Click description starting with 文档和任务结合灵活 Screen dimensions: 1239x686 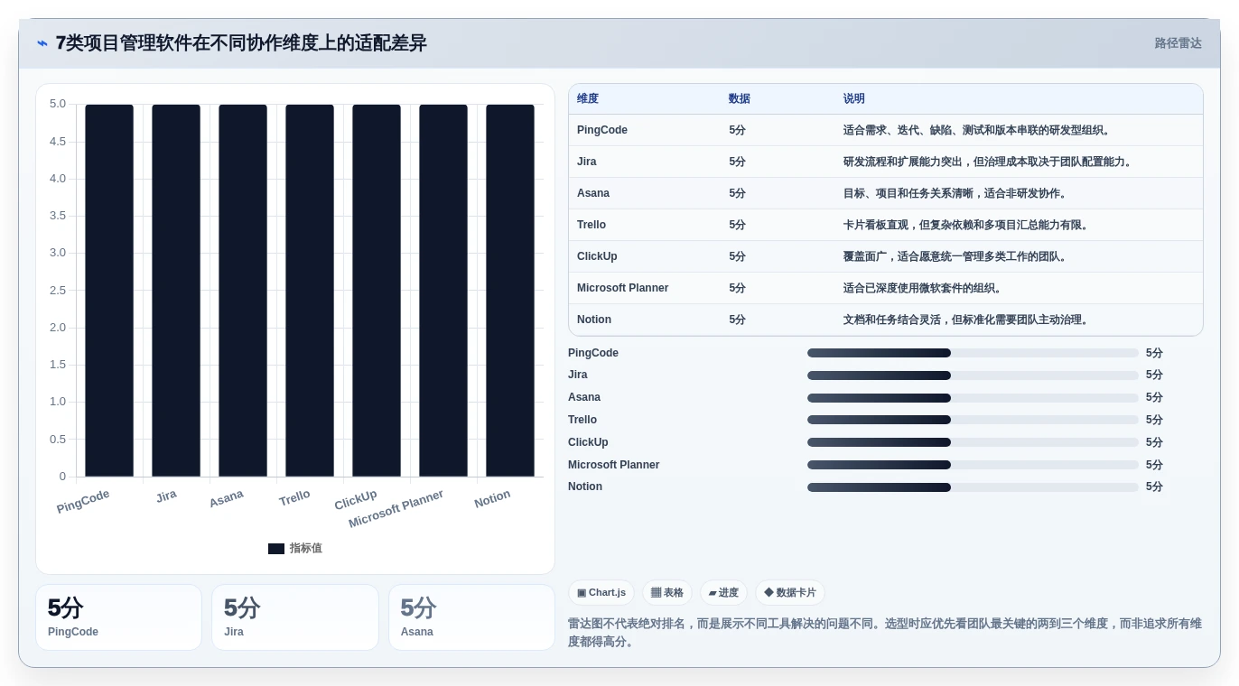[x=967, y=320]
